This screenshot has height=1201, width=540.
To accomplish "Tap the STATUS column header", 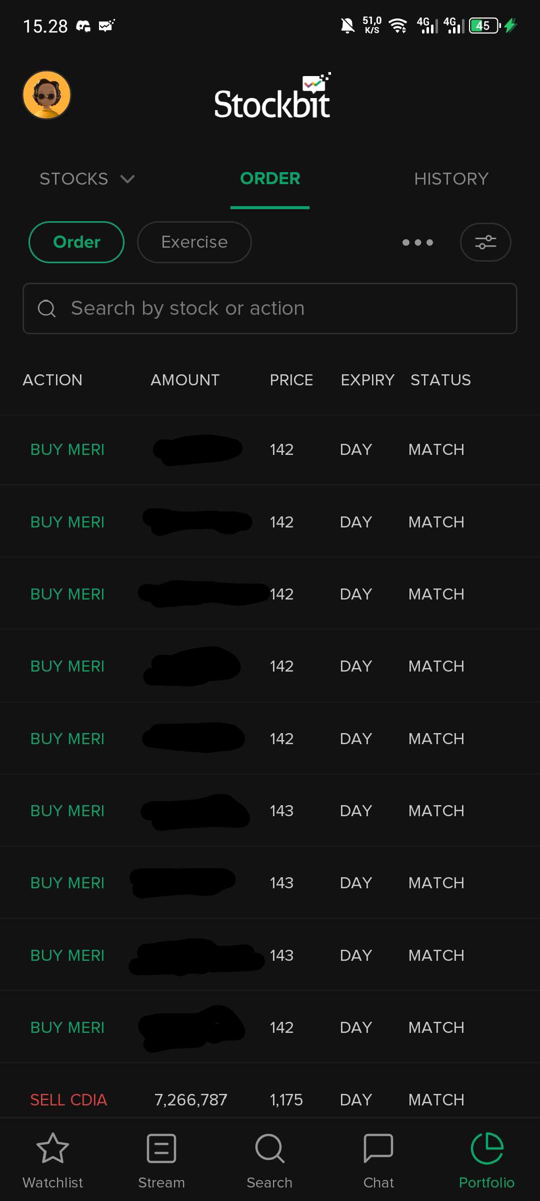I will coord(440,380).
